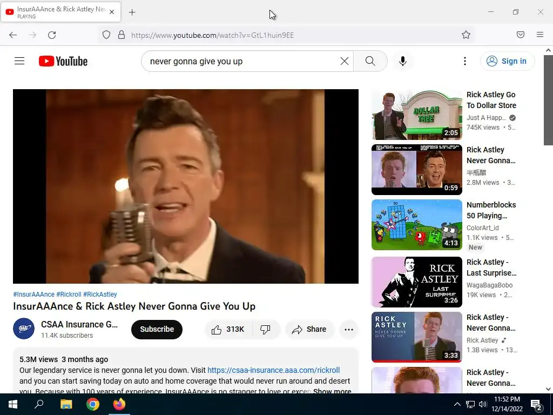Open the #InsurAAAnce hashtag
Viewport: 553px width, 415px height.
click(34, 294)
